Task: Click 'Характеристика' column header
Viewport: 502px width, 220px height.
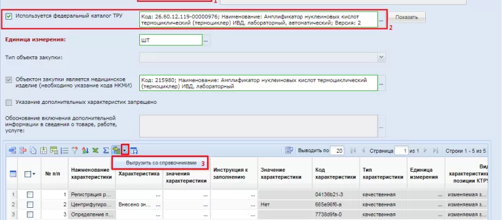Action: point(139,174)
